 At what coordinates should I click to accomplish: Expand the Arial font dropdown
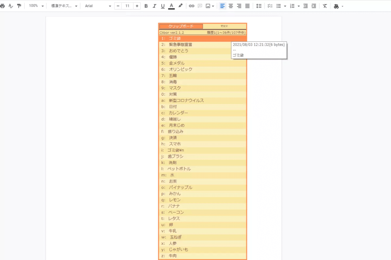click(98, 6)
